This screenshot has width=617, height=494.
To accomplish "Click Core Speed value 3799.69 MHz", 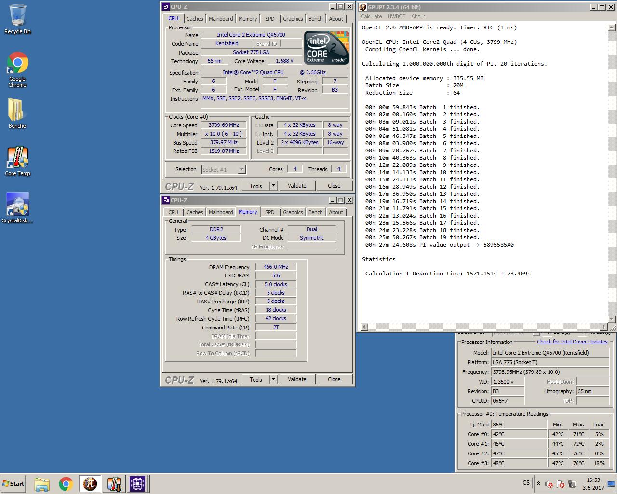I will pos(224,125).
